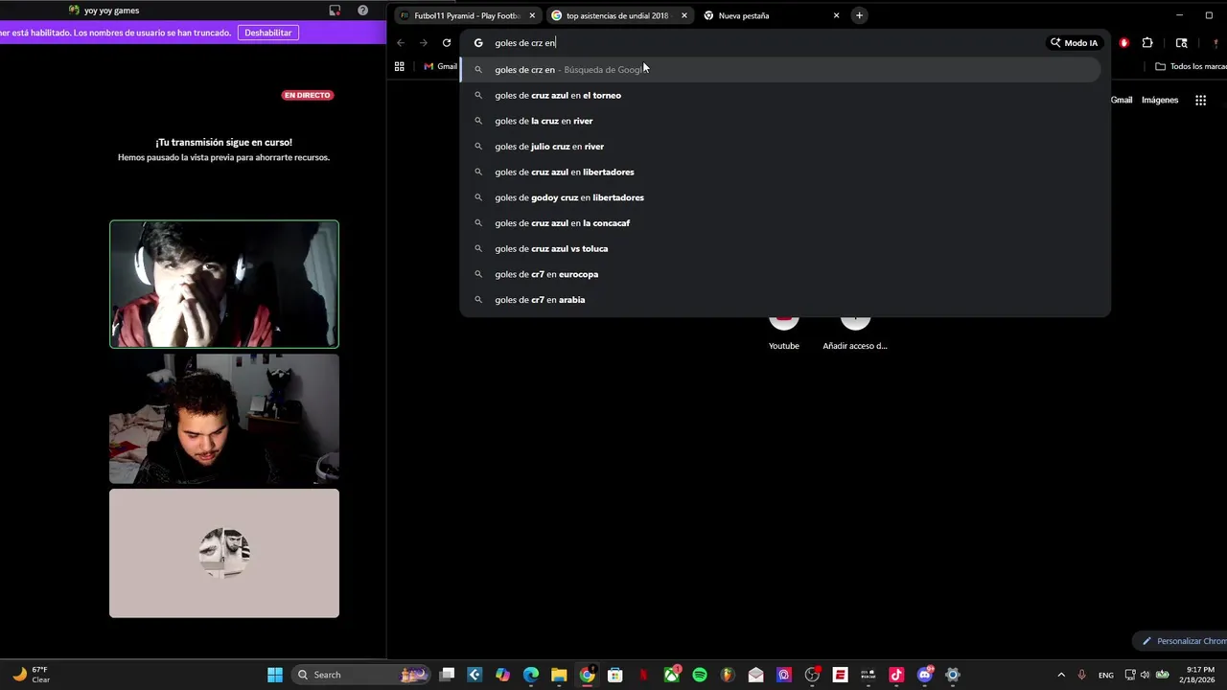Open Modo IA search mode
The height and width of the screenshot is (690, 1227).
pos(1074,43)
